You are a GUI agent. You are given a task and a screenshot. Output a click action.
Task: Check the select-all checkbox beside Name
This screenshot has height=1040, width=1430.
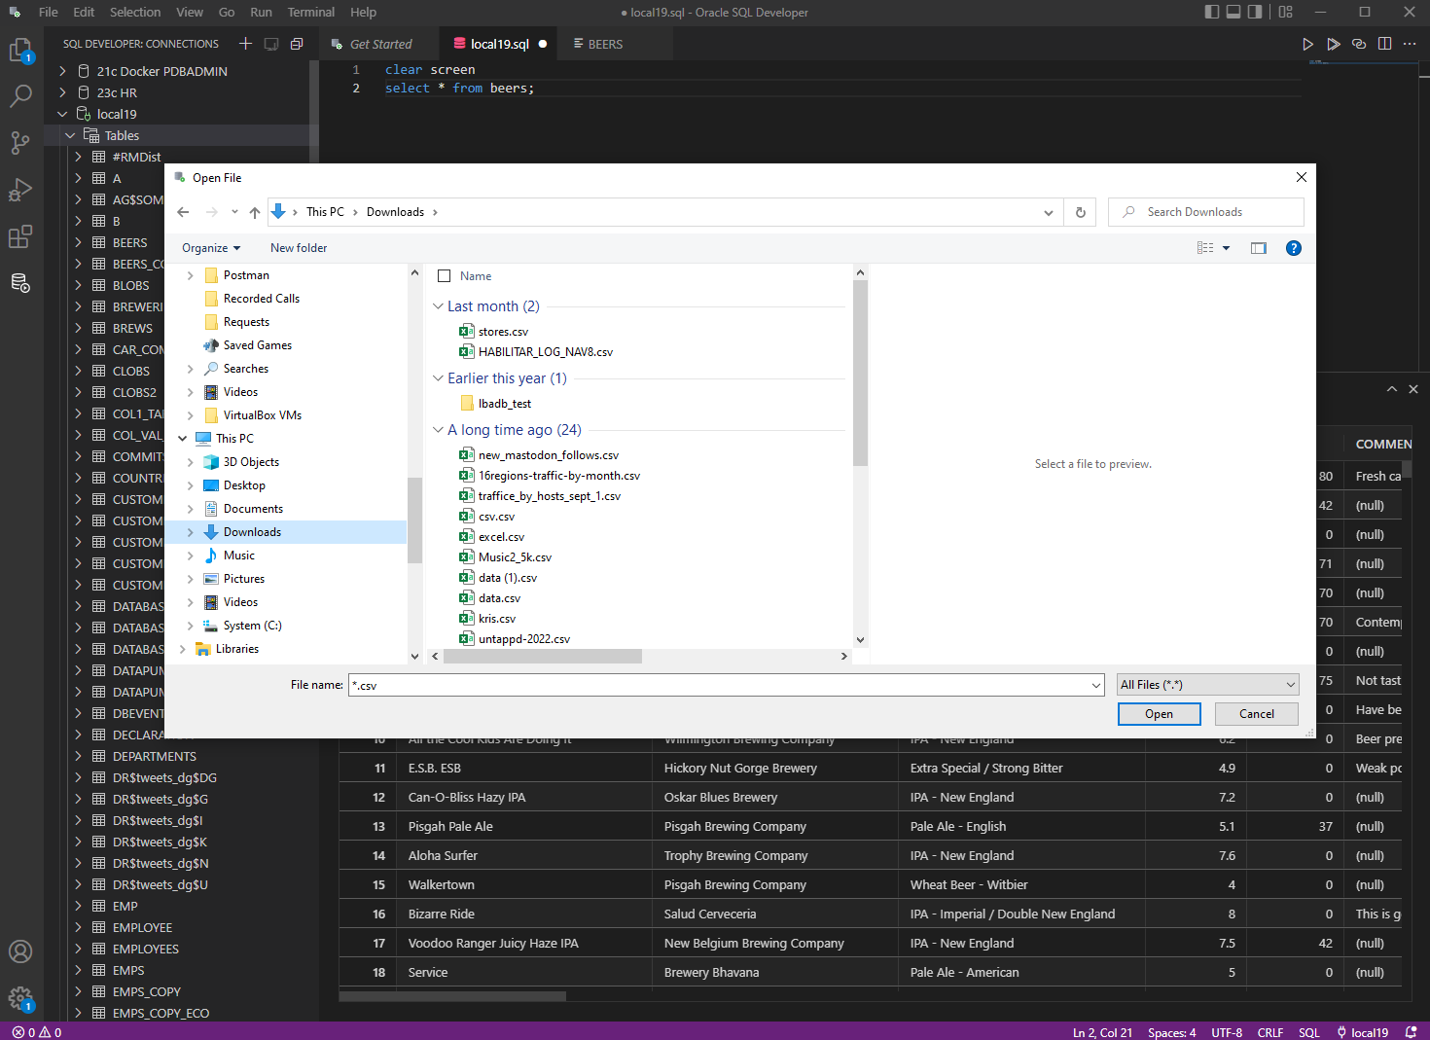coord(445,276)
